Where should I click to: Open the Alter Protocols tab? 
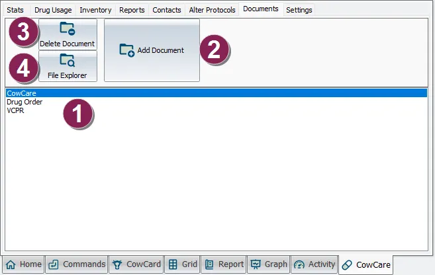tap(213, 10)
